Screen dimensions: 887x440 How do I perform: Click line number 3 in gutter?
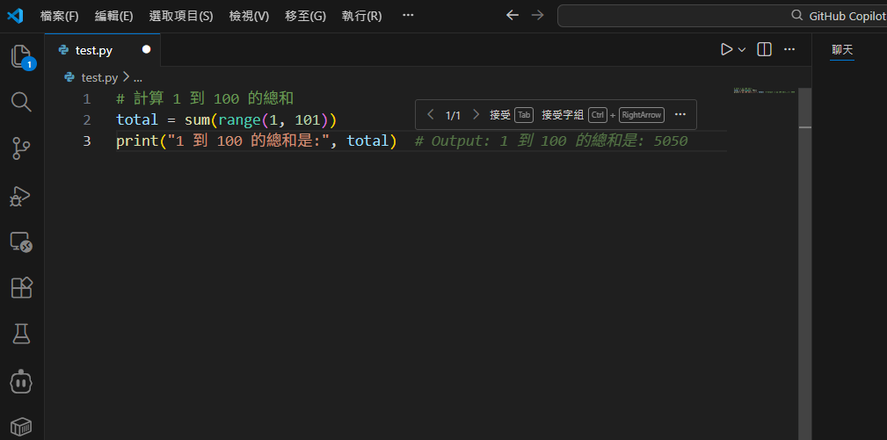click(86, 141)
